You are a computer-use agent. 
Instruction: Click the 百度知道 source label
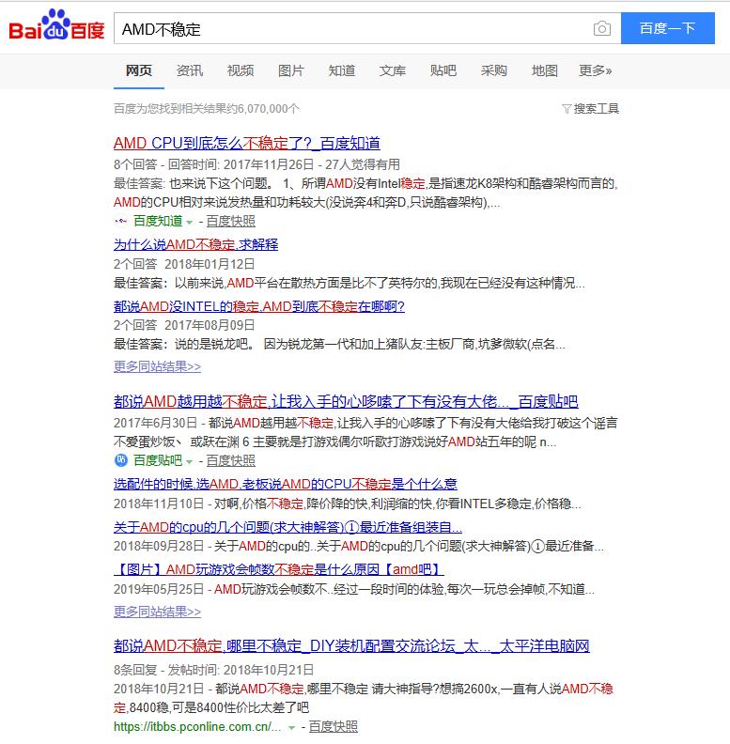158,221
